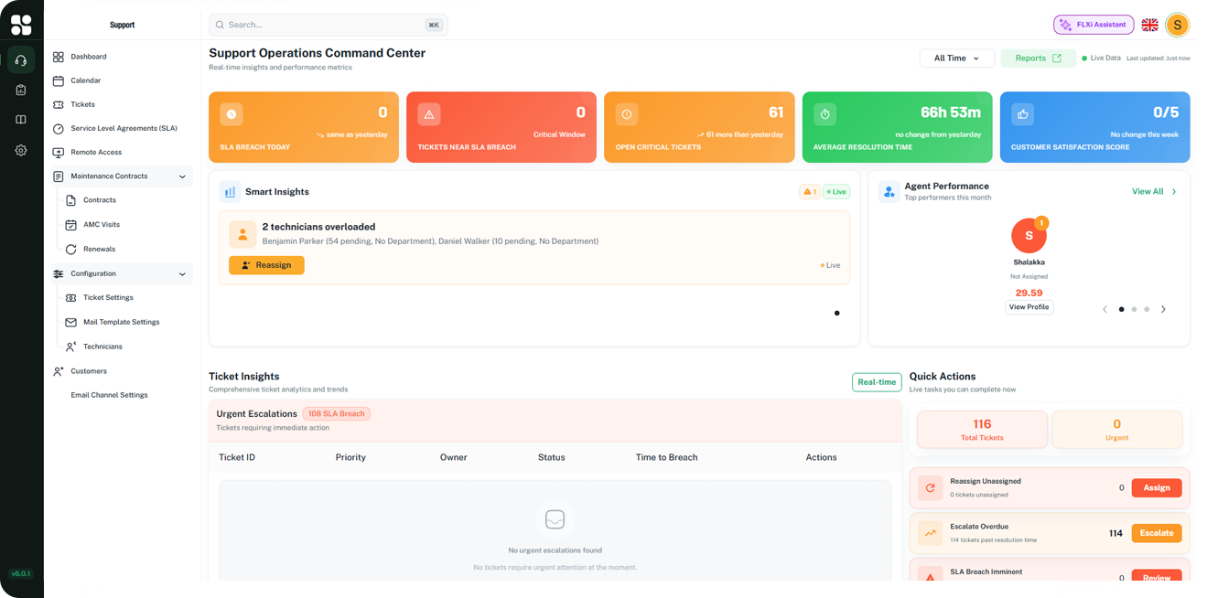The height and width of the screenshot is (598, 1207).
Task: Open the settings gear in the left rail
Action: pos(21,150)
